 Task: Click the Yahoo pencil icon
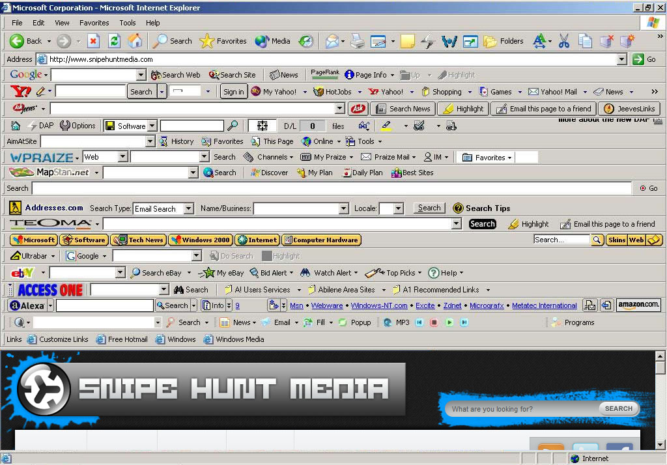click(41, 91)
